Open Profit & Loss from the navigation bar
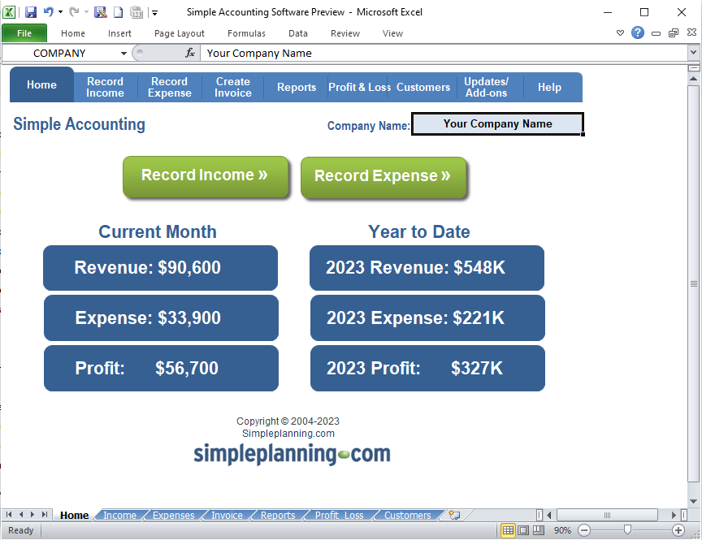The image size is (702, 540). [x=359, y=87]
